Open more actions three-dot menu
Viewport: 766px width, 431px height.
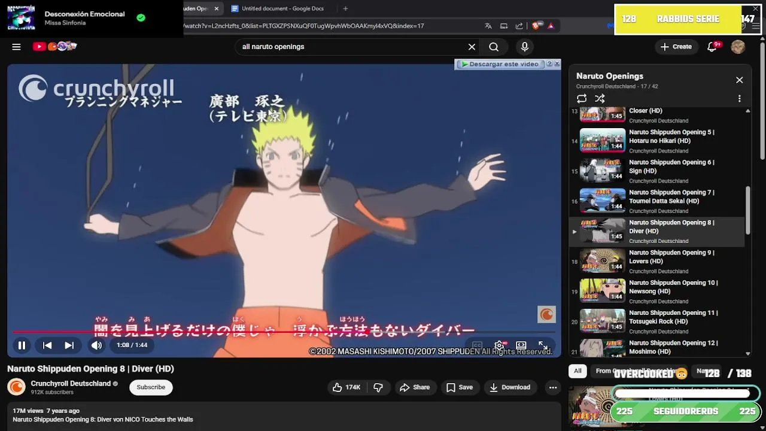click(553, 387)
